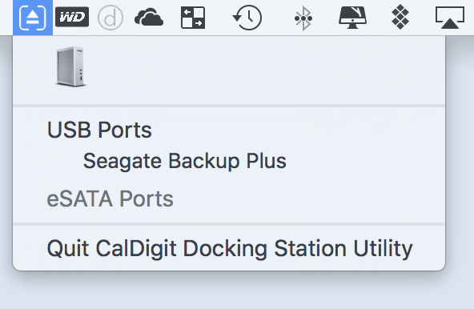Click the grayed-out eSATA Ports label

tap(110, 199)
